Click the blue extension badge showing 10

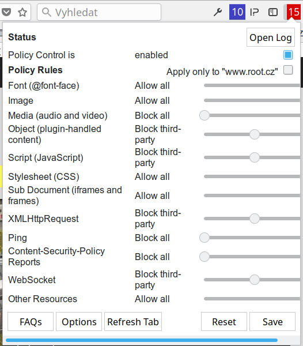click(x=237, y=12)
